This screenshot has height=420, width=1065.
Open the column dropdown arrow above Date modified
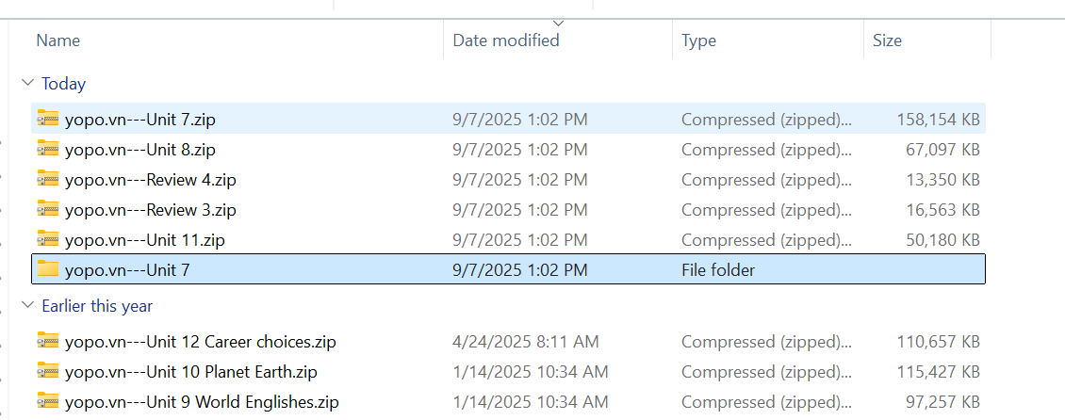point(558,23)
